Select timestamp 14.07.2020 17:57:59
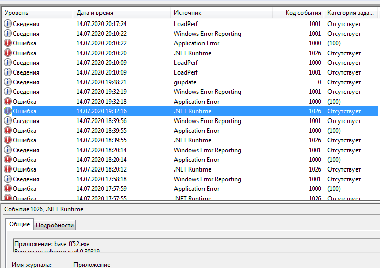 102,189
